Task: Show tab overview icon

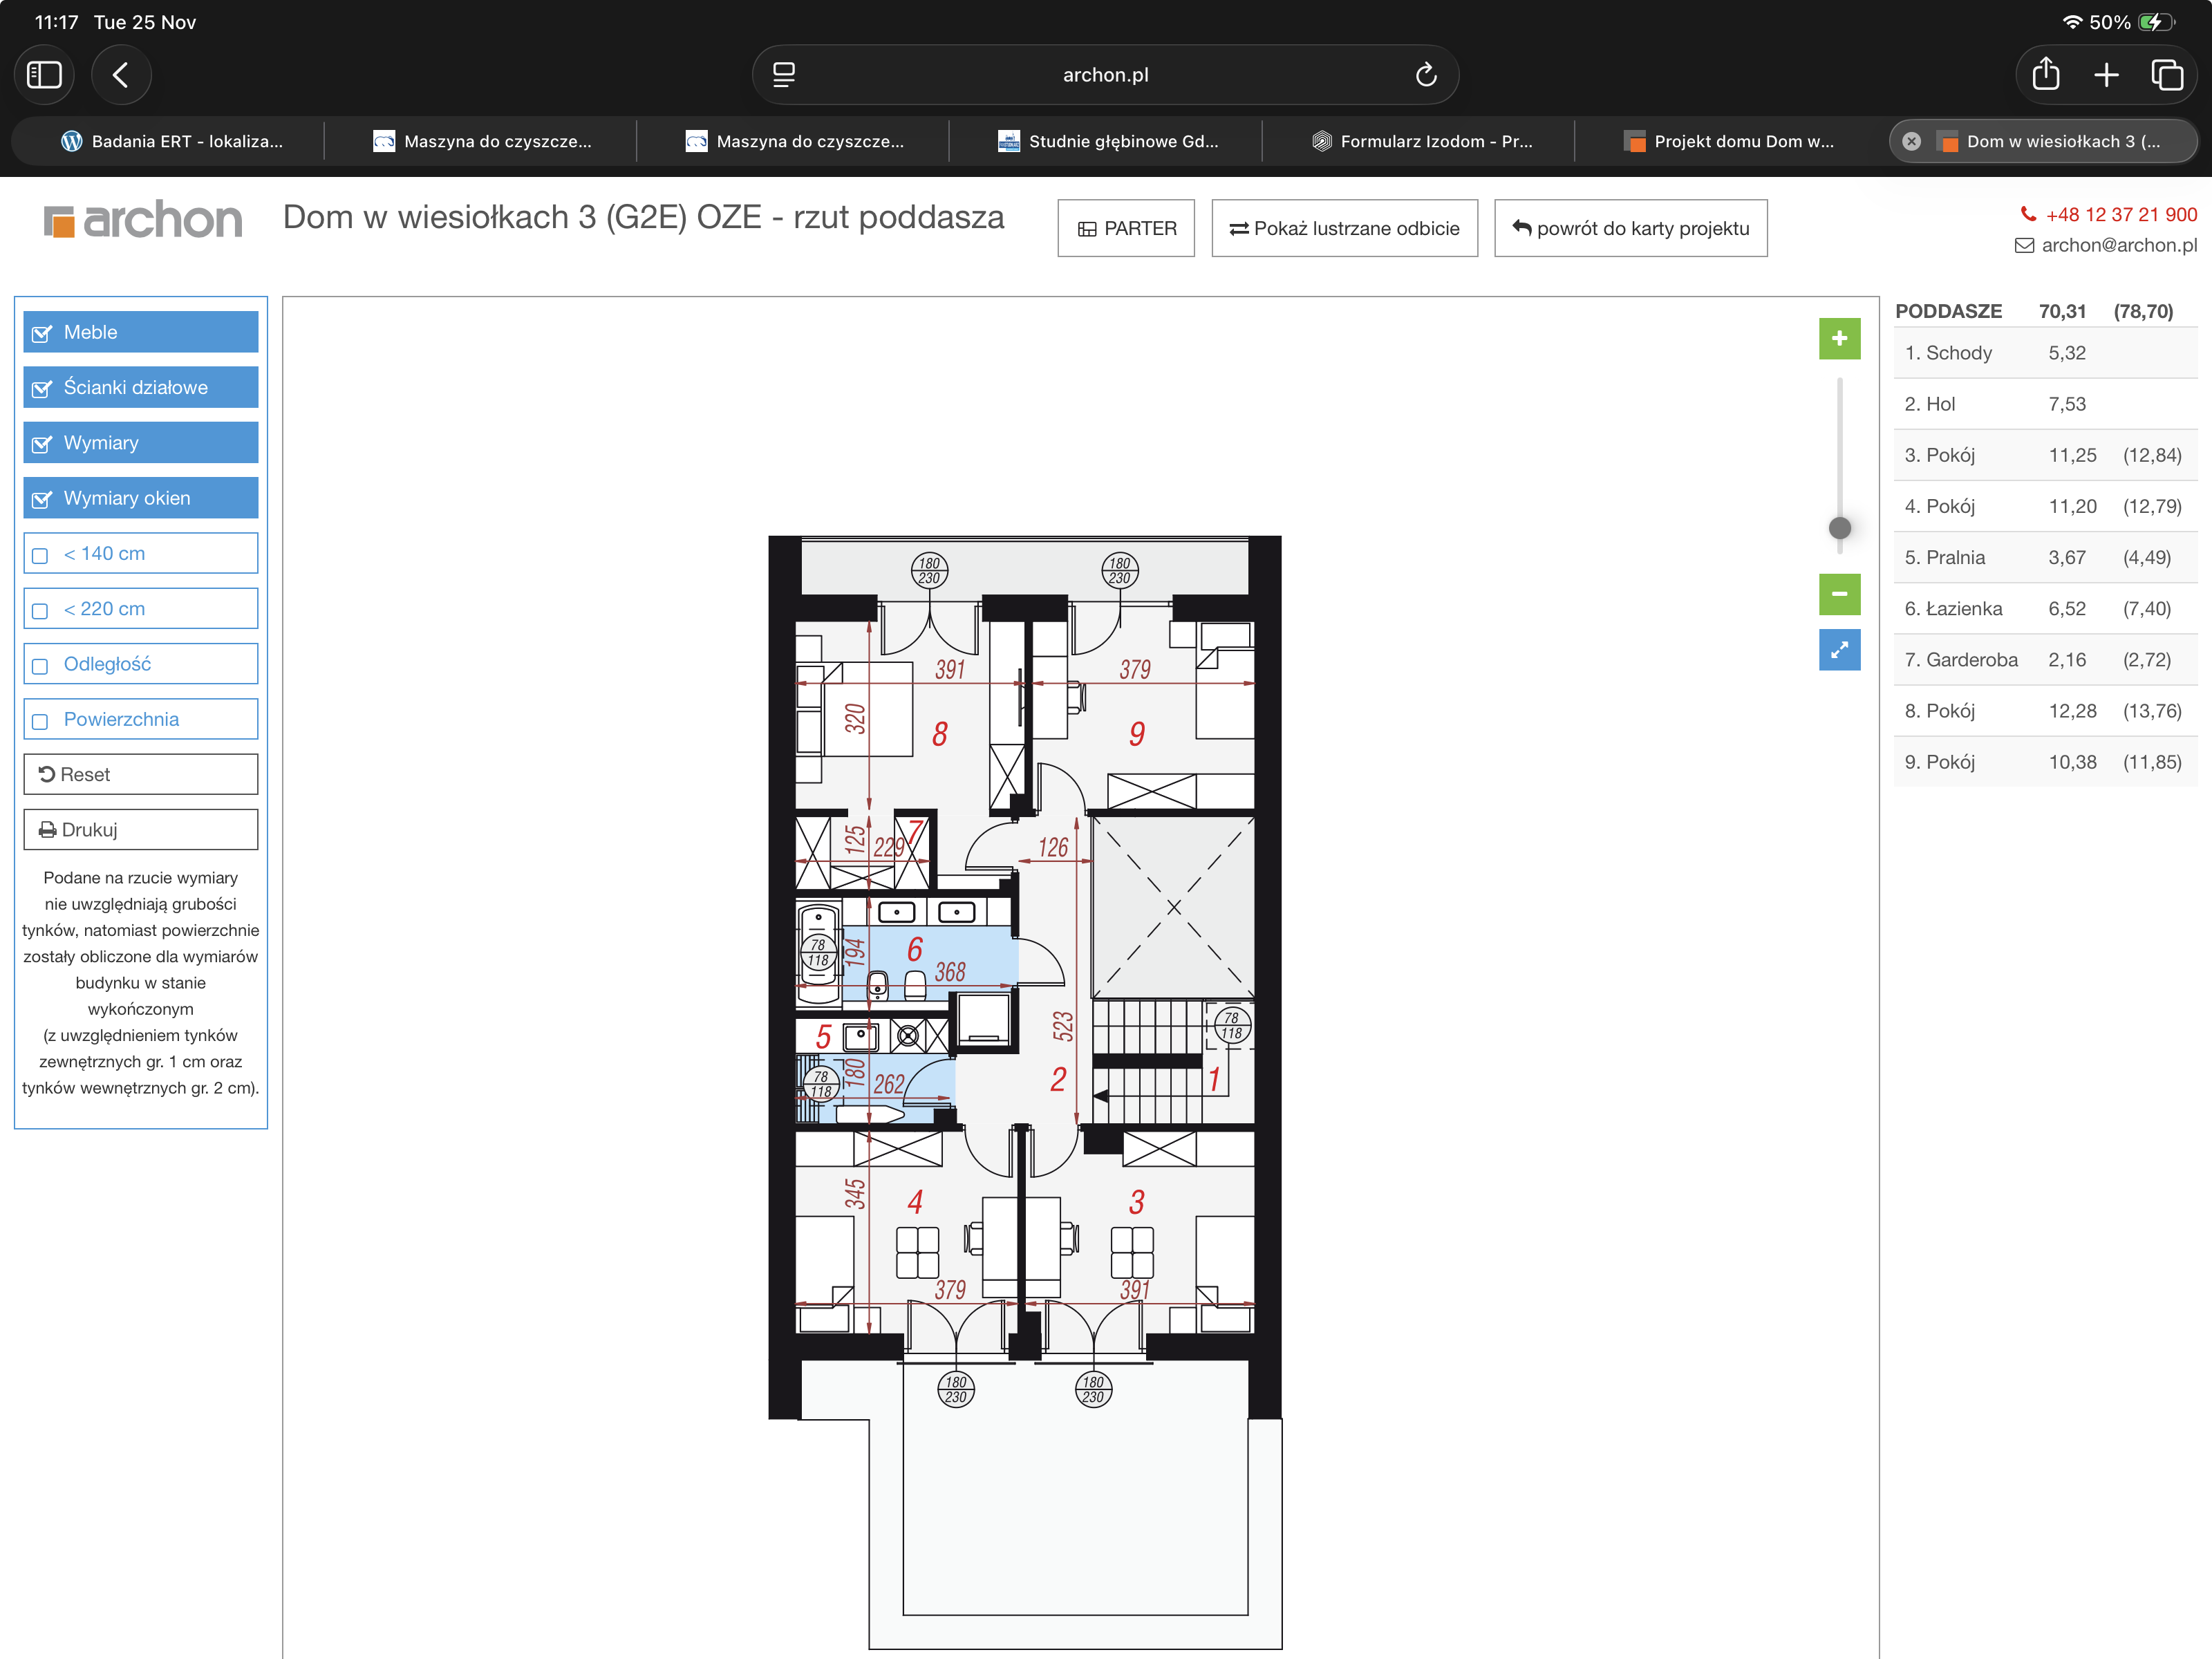Action: coord(2166,75)
